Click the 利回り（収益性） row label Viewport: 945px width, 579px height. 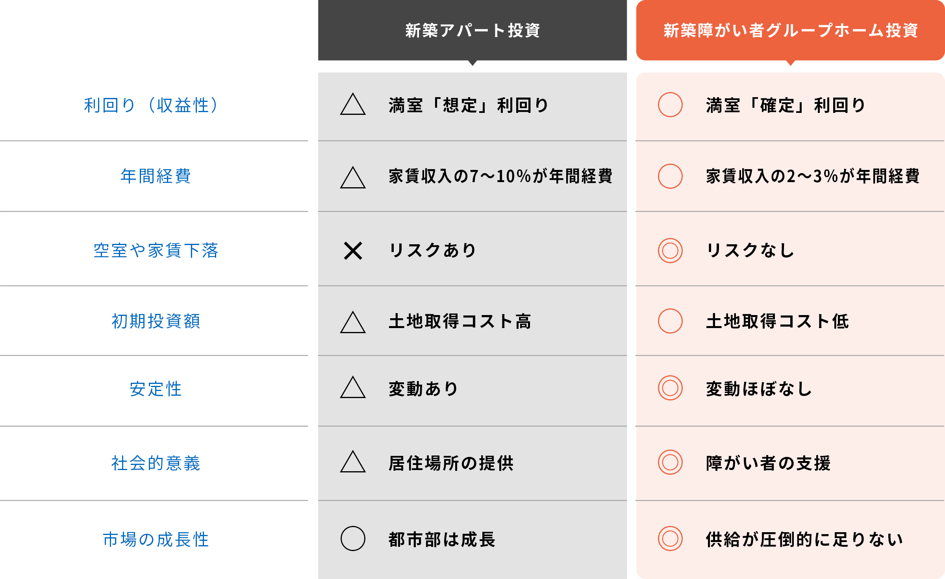[x=151, y=105]
